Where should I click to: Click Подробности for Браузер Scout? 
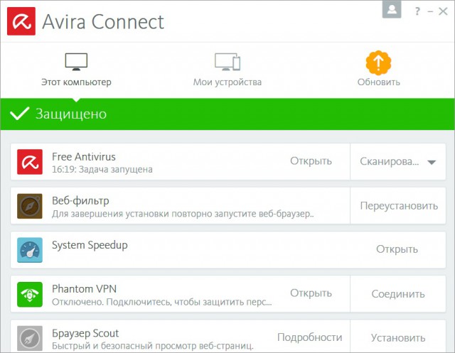point(310,337)
